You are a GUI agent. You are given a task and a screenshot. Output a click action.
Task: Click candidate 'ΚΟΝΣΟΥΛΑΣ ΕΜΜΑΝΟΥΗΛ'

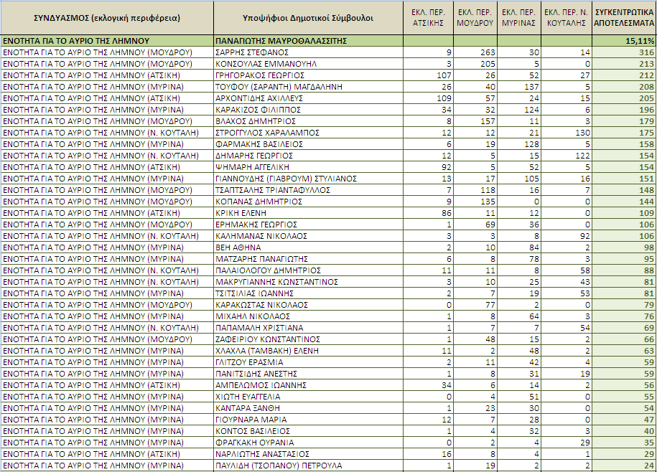pyautogui.click(x=266, y=64)
